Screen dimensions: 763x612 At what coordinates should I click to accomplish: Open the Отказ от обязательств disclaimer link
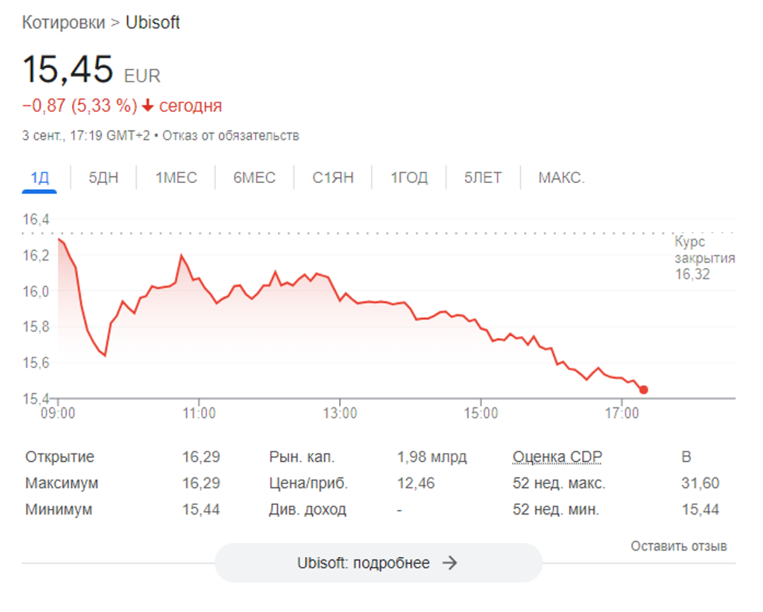click(231, 136)
